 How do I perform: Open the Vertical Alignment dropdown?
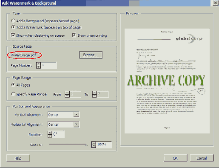tap(76, 115)
